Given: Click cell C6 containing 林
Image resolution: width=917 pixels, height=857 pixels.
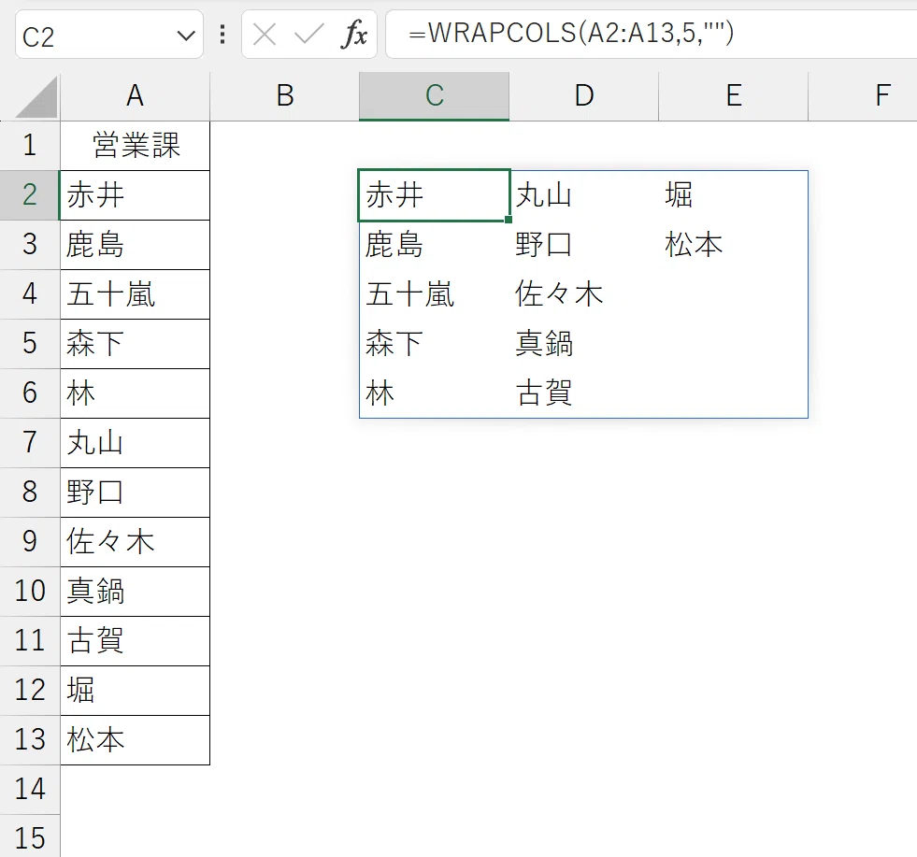Looking at the screenshot, I should point(434,393).
